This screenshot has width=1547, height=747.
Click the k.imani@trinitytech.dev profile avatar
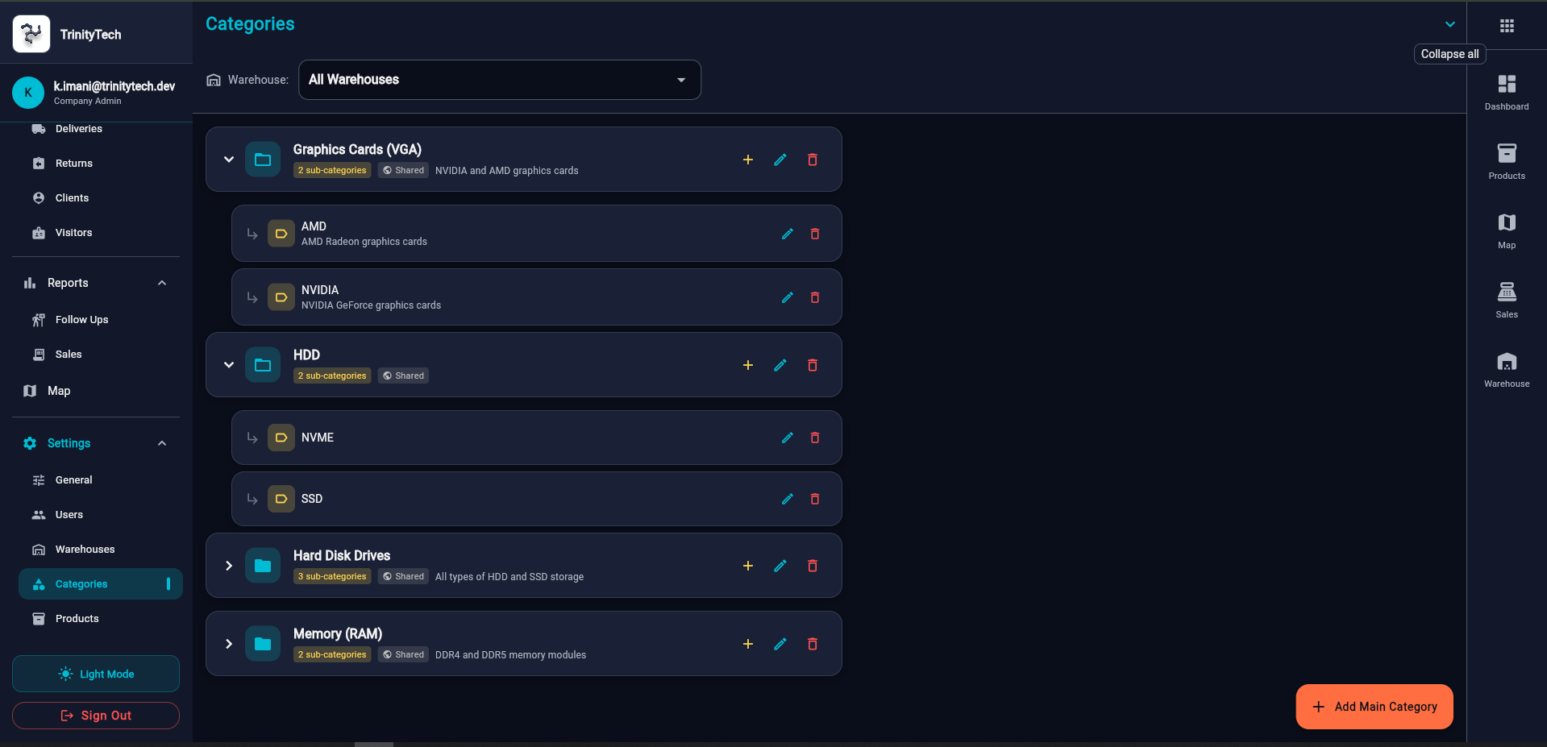(x=27, y=93)
